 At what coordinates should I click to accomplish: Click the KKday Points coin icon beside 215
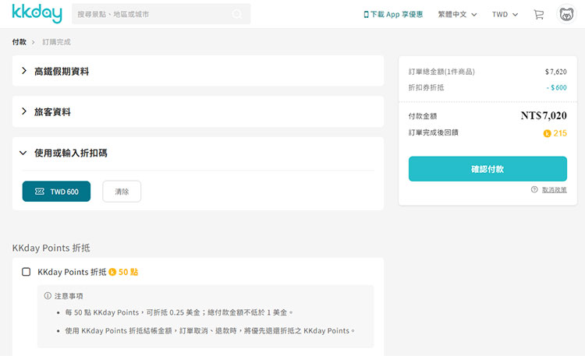(x=548, y=133)
